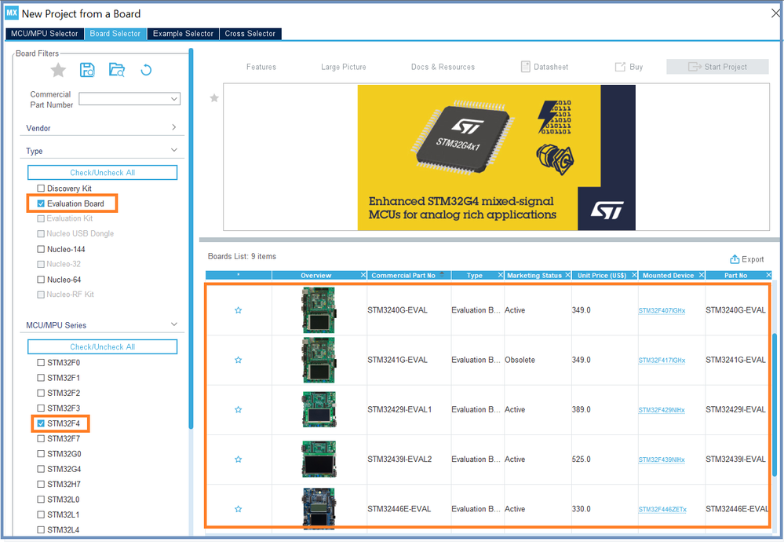Click the Buy icon button
Viewport: 784px width, 542px height.
click(629, 67)
